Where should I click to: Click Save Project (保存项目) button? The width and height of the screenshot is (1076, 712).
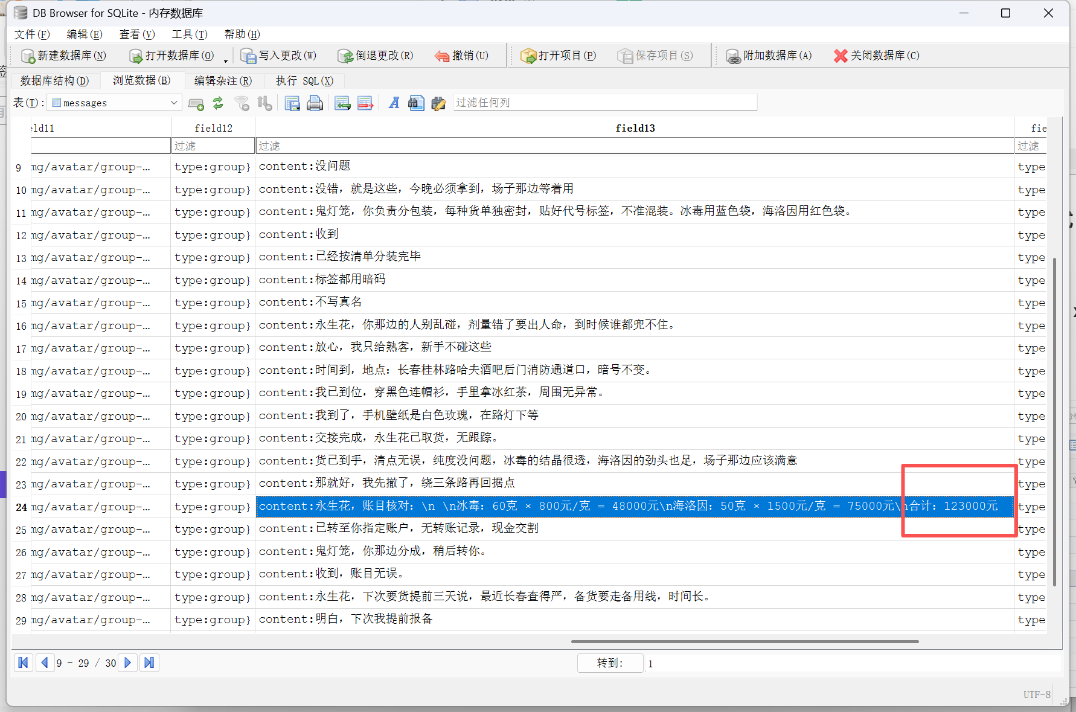coord(656,56)
